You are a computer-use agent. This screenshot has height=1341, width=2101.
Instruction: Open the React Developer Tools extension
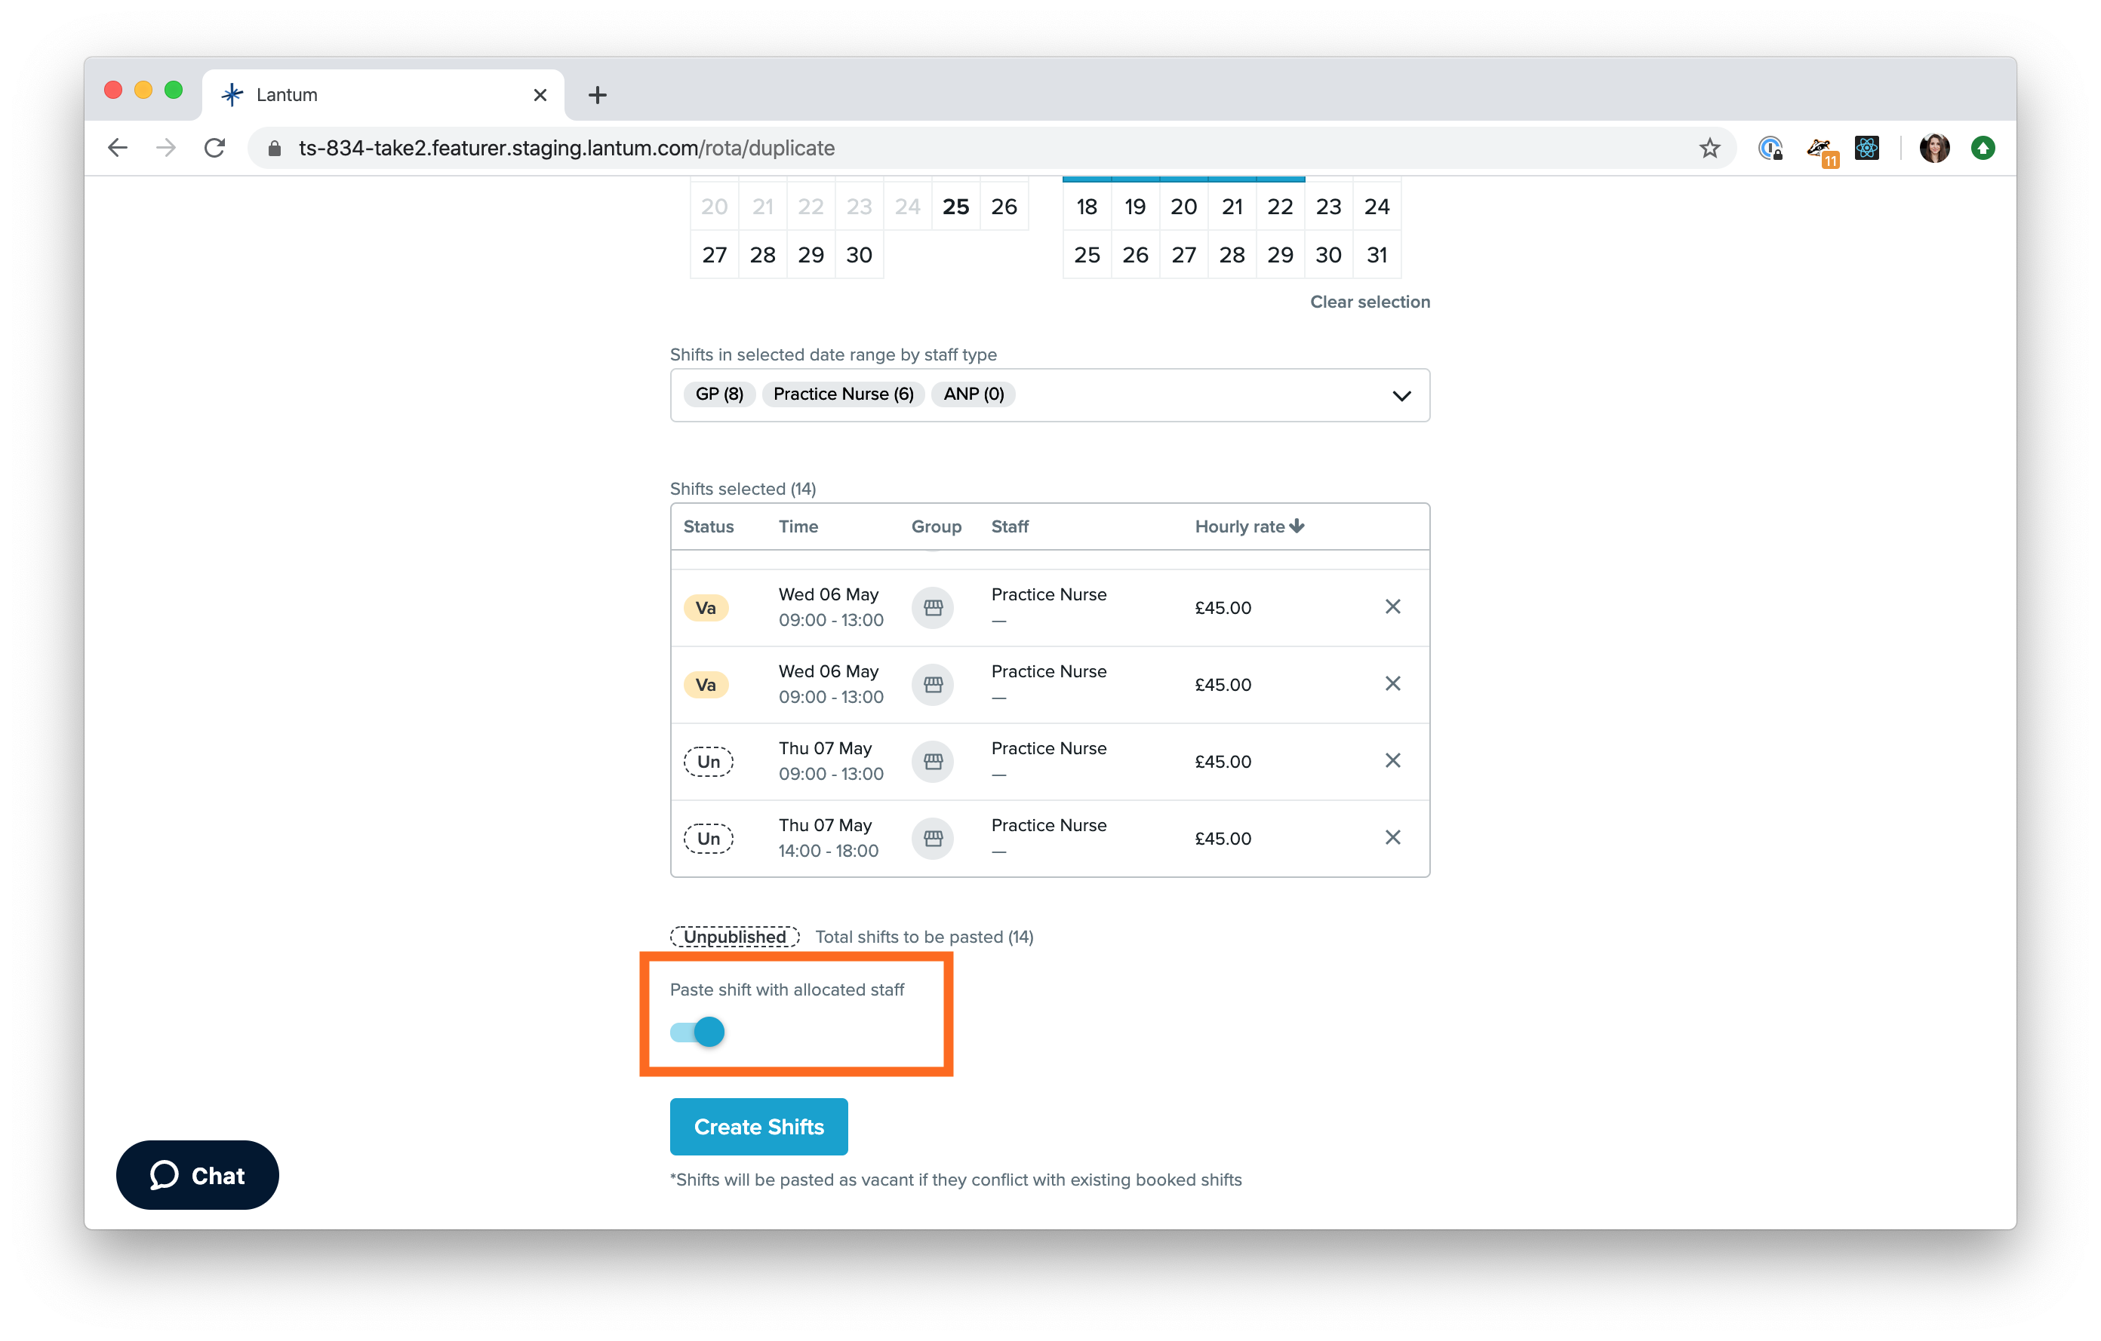point(1867,149)
